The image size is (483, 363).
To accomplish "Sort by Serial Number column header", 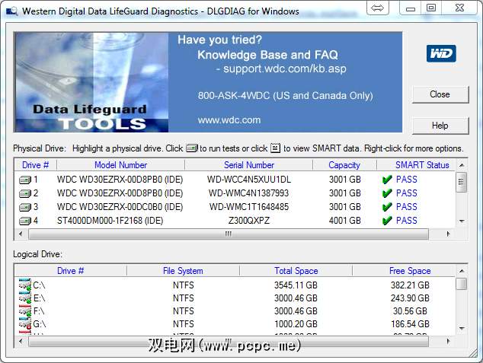I will click(249, 165).
